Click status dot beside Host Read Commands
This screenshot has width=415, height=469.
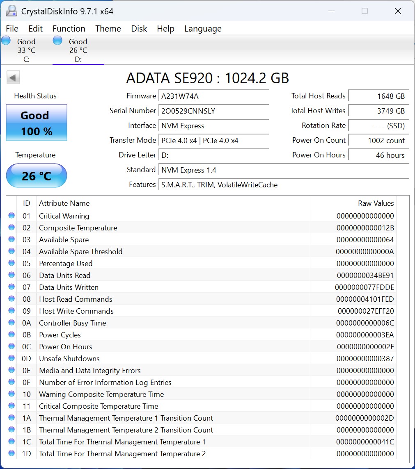click(x=11, y=298)
